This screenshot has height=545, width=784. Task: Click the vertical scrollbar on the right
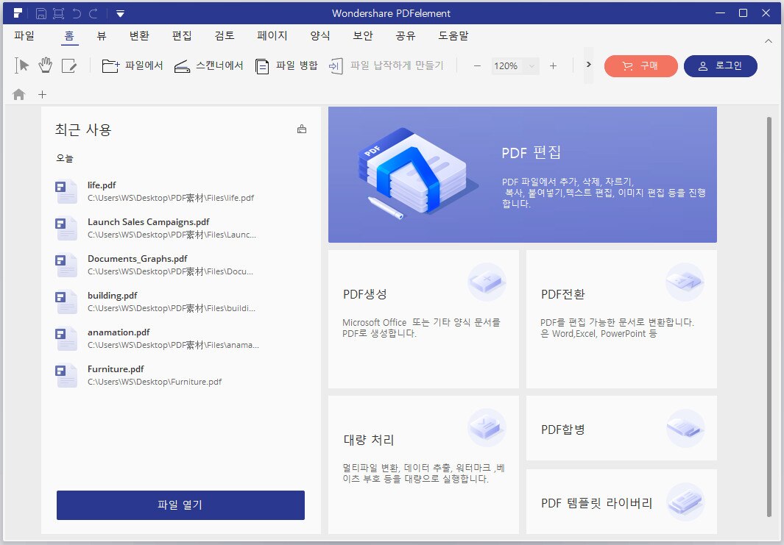pos(769,317)
